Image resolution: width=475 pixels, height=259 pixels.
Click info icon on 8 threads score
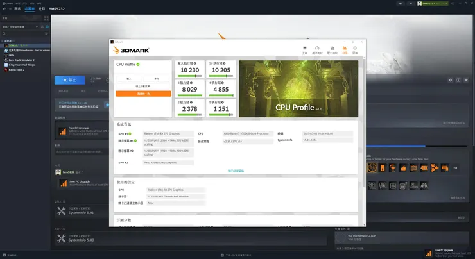(191, 83)
